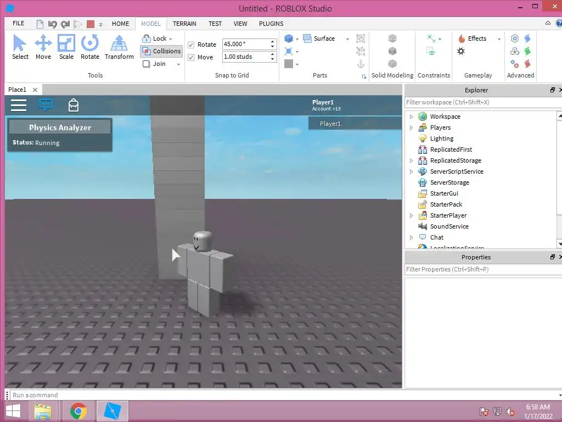The width and height of the screenshot is (562, 422).
Task: Open File Explorer from the taskbar
Action: tap(43, 411)
